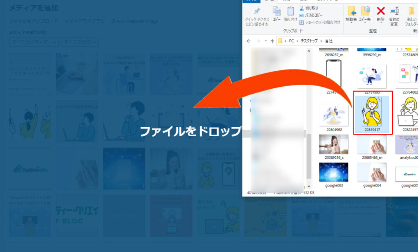418x252 pixels.
Task: Select BLOG banner thumbnail in media library
Action: [77, 216]
